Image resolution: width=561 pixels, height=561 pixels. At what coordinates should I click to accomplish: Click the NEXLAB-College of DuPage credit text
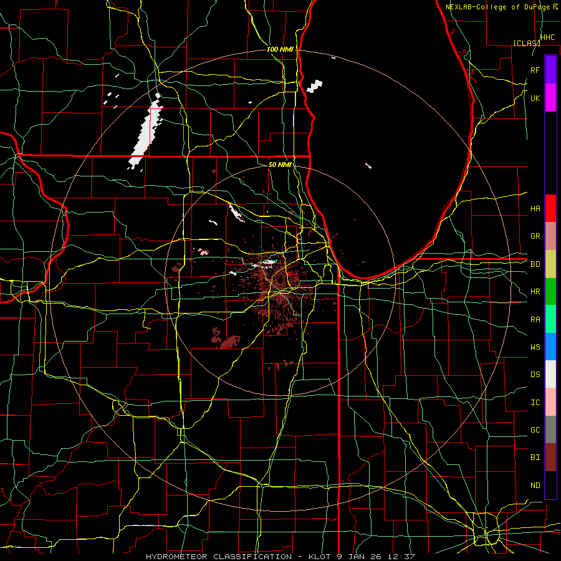coord(499,7)
